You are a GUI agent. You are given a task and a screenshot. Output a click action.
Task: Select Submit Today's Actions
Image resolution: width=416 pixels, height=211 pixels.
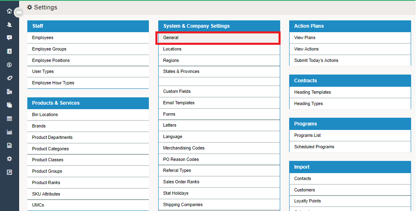point(350,60)
